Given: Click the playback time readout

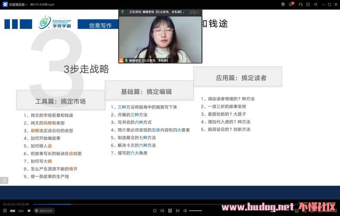Looking at the screenshot, I should 16,204.
